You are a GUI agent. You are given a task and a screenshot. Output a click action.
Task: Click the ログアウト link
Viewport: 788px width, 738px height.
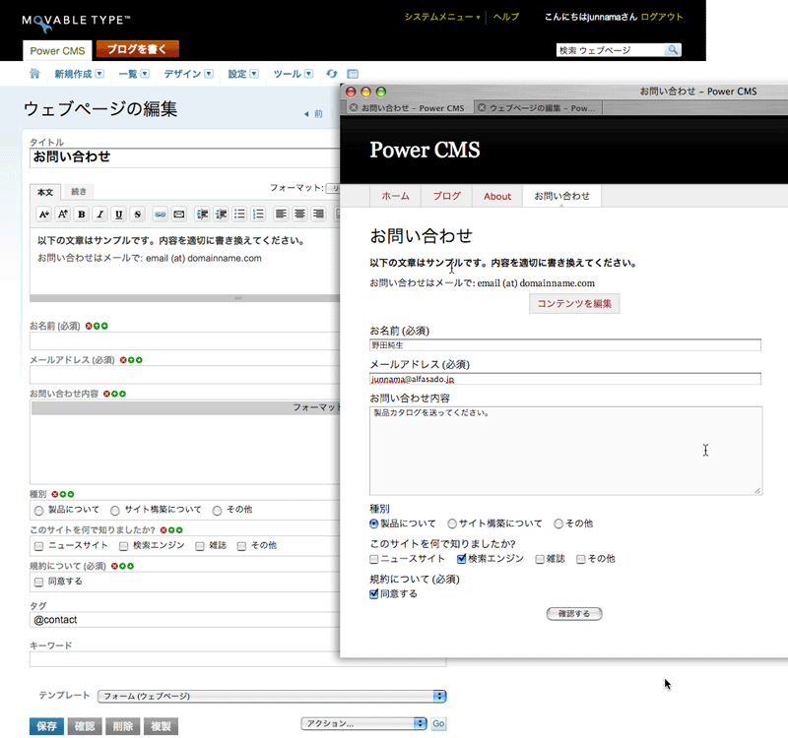[x=661, y=17]
